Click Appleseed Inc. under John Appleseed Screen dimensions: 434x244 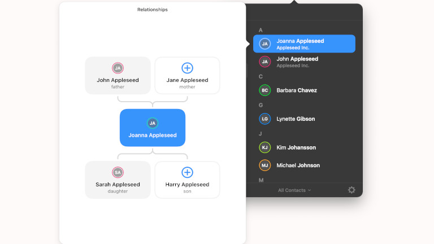(x=293, y=66)
